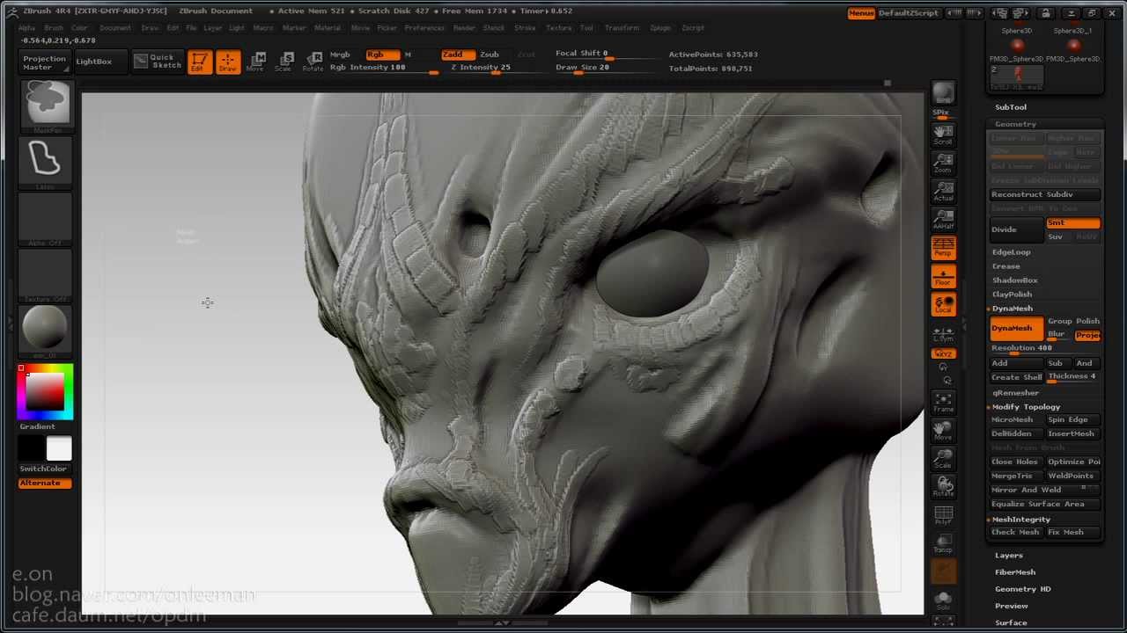
Task: Open the Zplugin menu
Action: coord(659,28)
